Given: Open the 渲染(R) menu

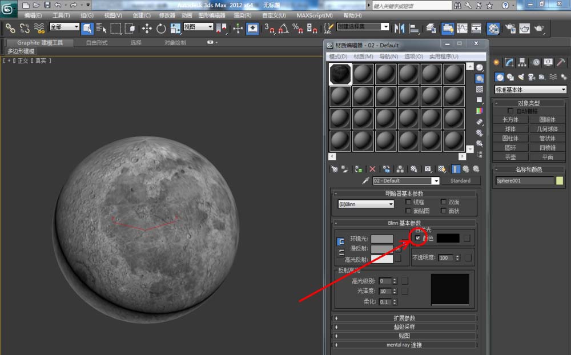Looking at the screenshot, I should [243, 15].
